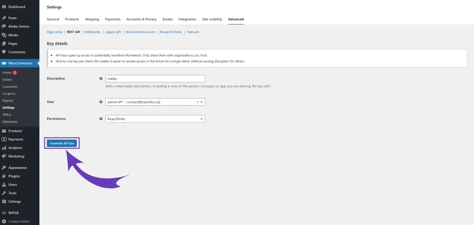Open WooCommerce Extensions submenu item

pyautogui.click(x=10, y=122)
